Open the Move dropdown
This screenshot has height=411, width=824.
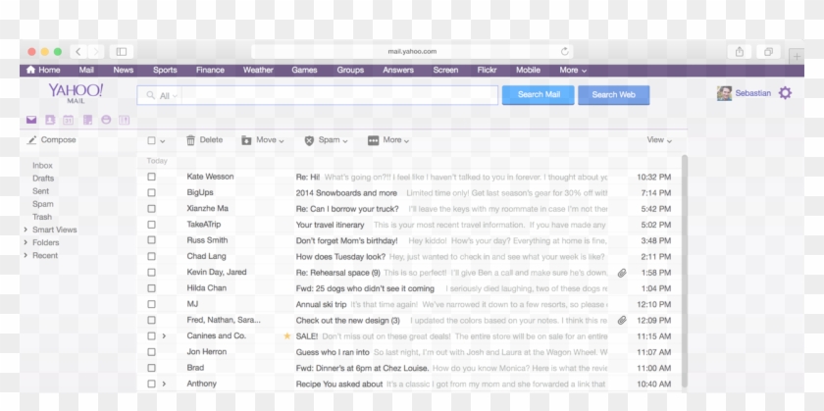tap(263, 140)
